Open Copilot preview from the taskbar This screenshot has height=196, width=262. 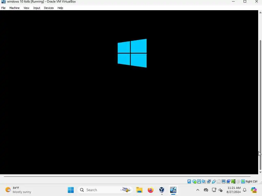(x=254, y=190)
